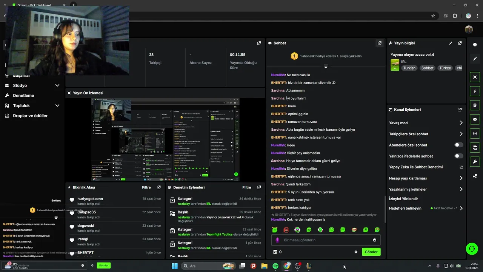Image resolution: width=483 pixels, height=272 pixels.
Task: Open chat settings gear beside Gönder
Action: tap(356, 252)
